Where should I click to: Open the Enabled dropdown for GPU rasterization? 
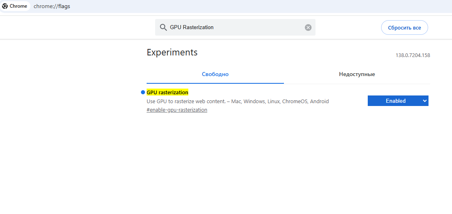coord(398,101)
